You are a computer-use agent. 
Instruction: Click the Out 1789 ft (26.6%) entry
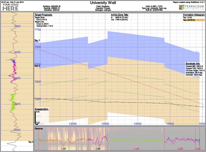tap(119, 20)
